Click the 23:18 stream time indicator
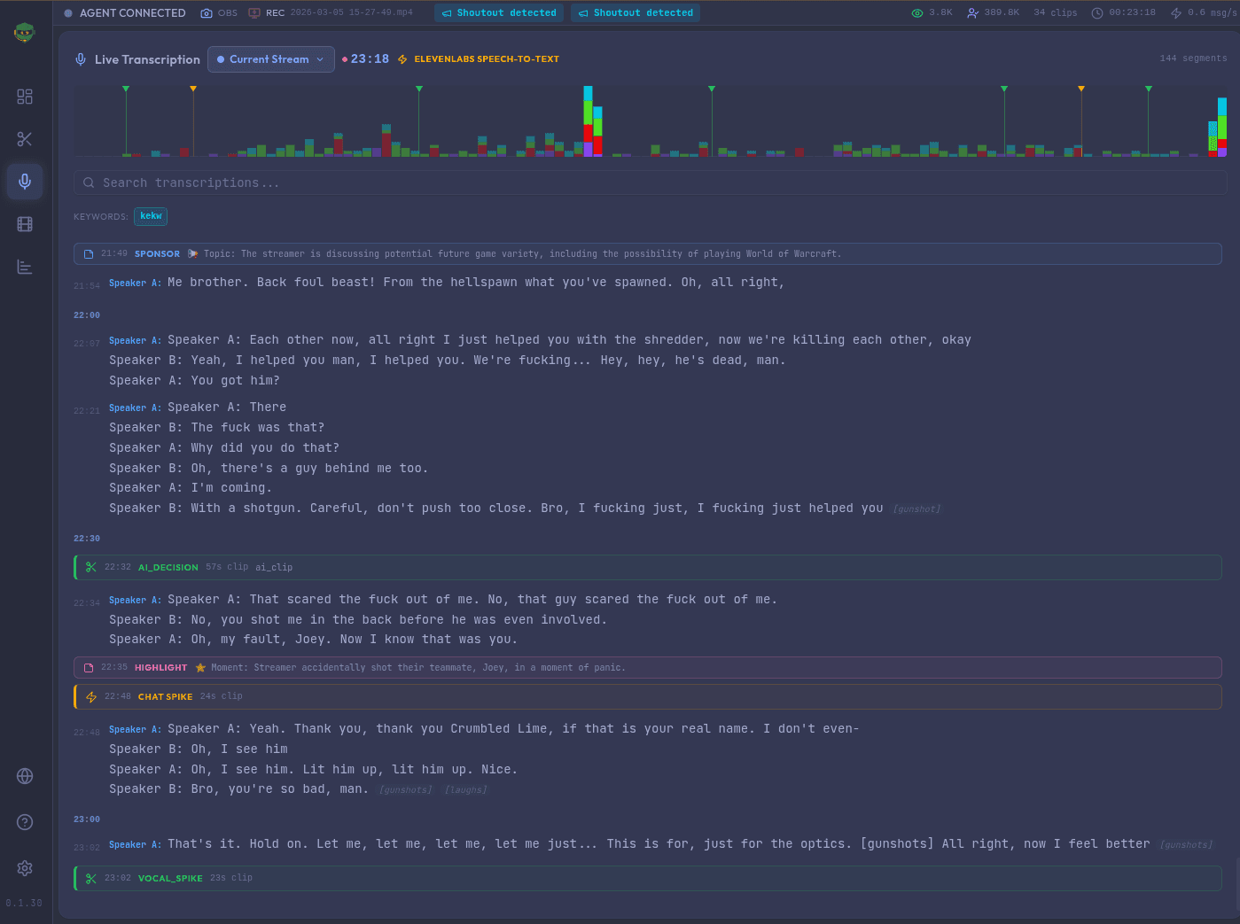This screenshot has width=1240, height=924. point(370,59)
